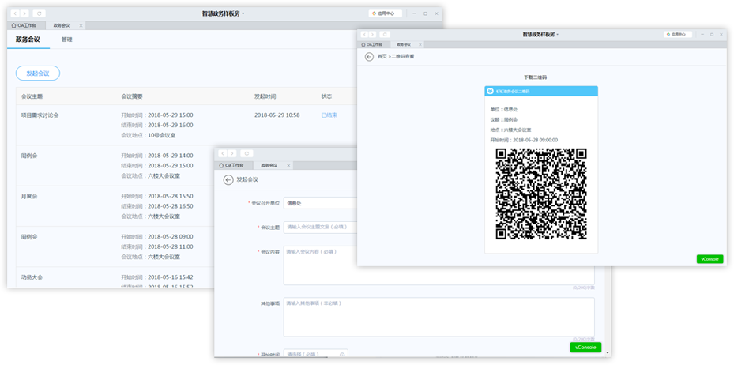Click the icon on the 钉钉政务会议二维码 card header

pyautogui.click(x=490, y=92)
